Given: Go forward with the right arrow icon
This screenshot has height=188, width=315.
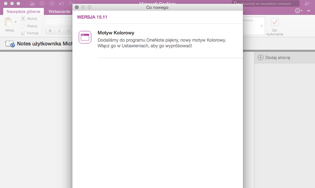Looking at the screenshot, I should pos(52,4).
